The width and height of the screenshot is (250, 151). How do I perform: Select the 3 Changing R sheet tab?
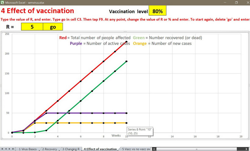(72, 149)
